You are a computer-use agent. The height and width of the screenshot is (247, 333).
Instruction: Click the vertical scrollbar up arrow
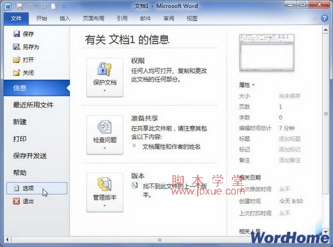pyautogui.click(x=326, y=30)
